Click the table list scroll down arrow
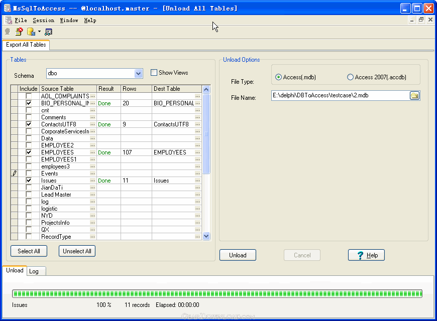This screenshot has height=321, width=437. [x=206, y=236]
